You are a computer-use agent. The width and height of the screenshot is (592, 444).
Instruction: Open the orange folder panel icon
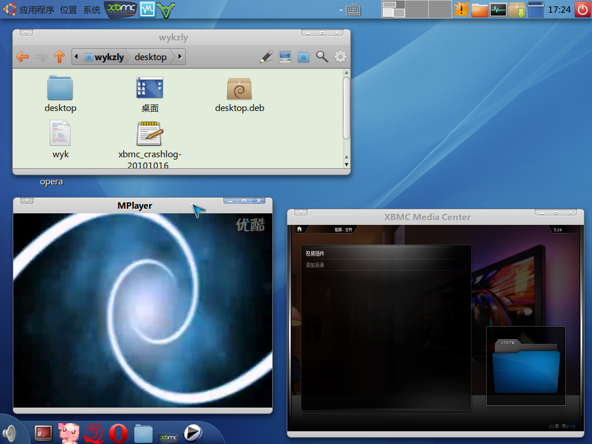[479, 10]
